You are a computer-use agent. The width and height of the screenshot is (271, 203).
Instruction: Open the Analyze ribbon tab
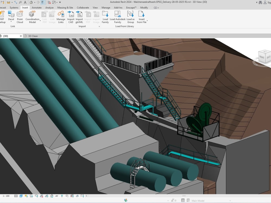[x=49, y=8]
